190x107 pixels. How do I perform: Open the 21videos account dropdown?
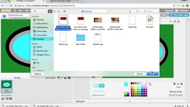click(184, 11)
